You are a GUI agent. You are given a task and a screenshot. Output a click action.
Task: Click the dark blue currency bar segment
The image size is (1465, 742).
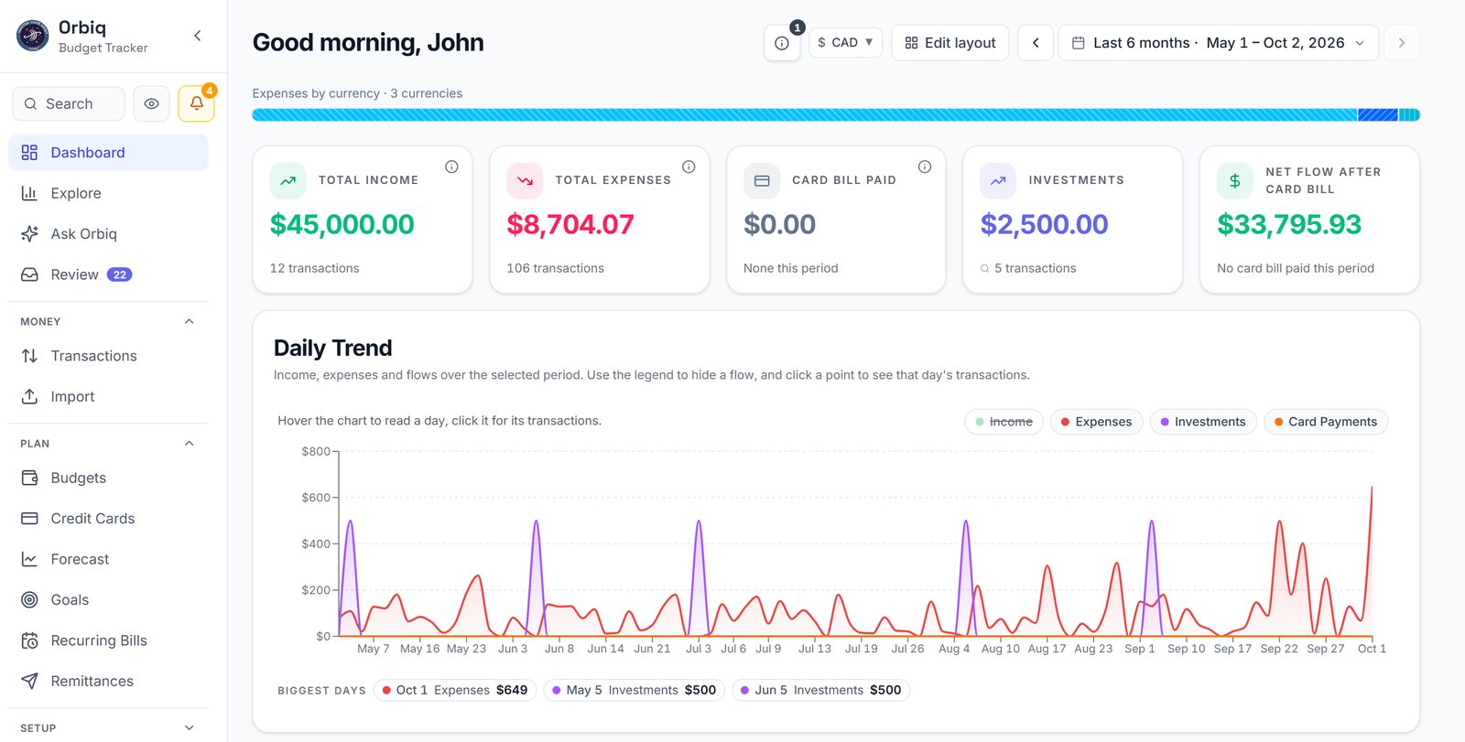coord(1378,115)
